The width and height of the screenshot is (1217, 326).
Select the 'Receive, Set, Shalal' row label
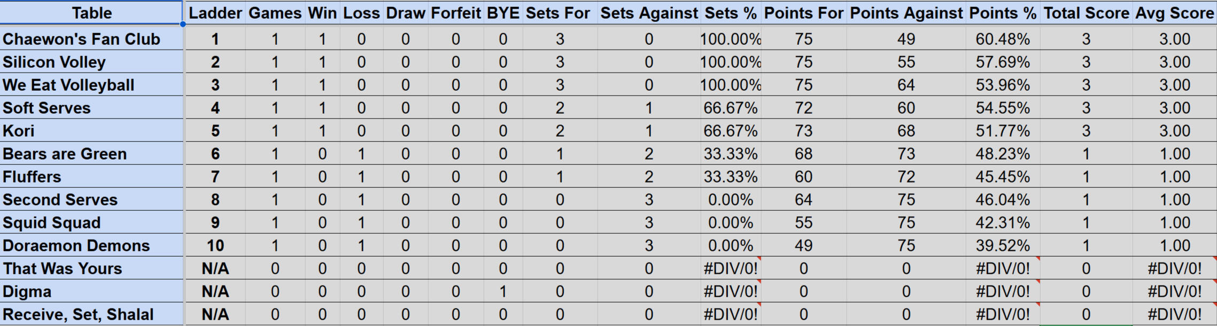[x=78, y=314]
